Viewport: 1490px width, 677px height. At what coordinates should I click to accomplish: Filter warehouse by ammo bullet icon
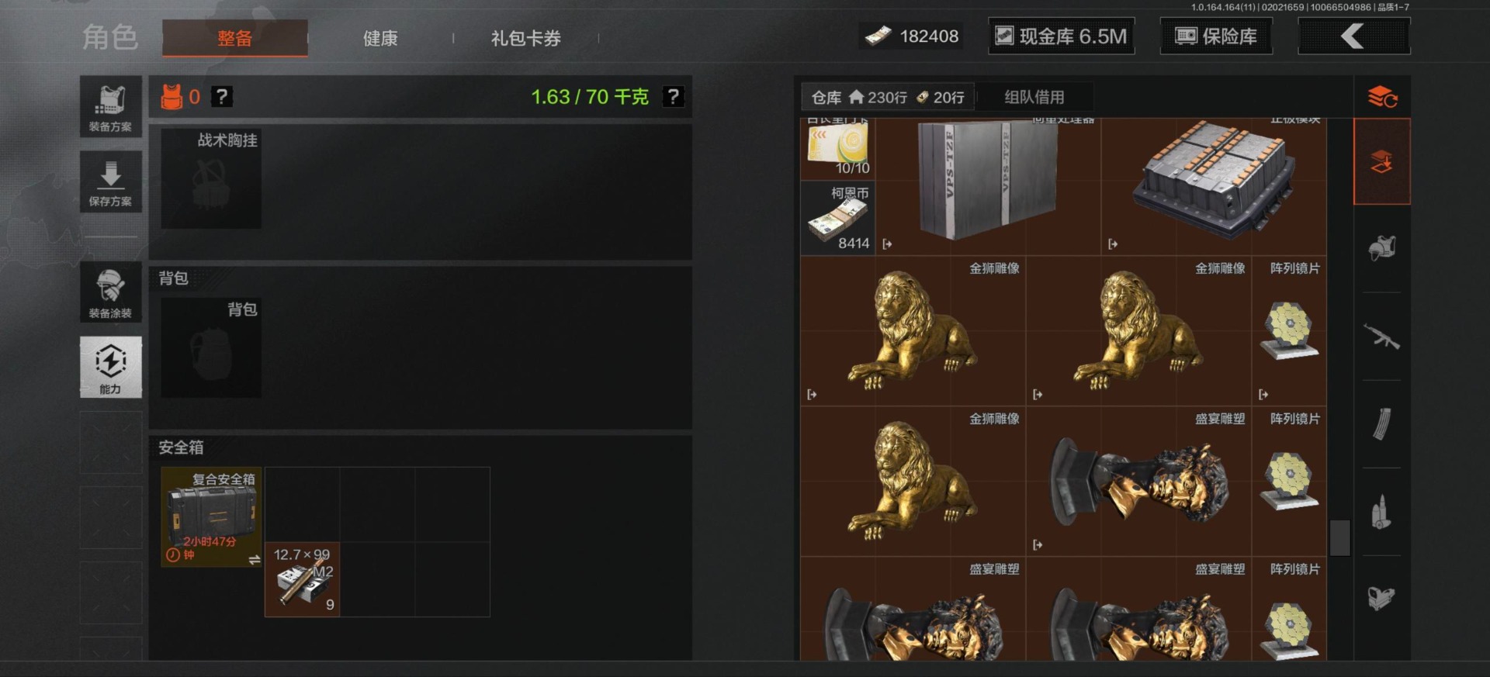[x=1381, y=512]
